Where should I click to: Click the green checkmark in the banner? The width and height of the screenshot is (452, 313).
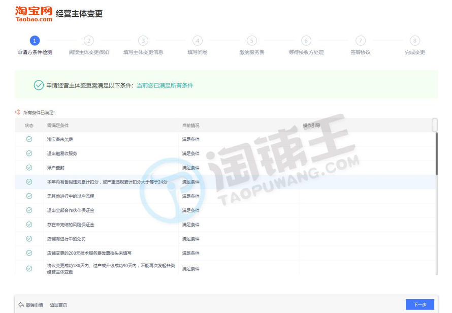point(39,85)
